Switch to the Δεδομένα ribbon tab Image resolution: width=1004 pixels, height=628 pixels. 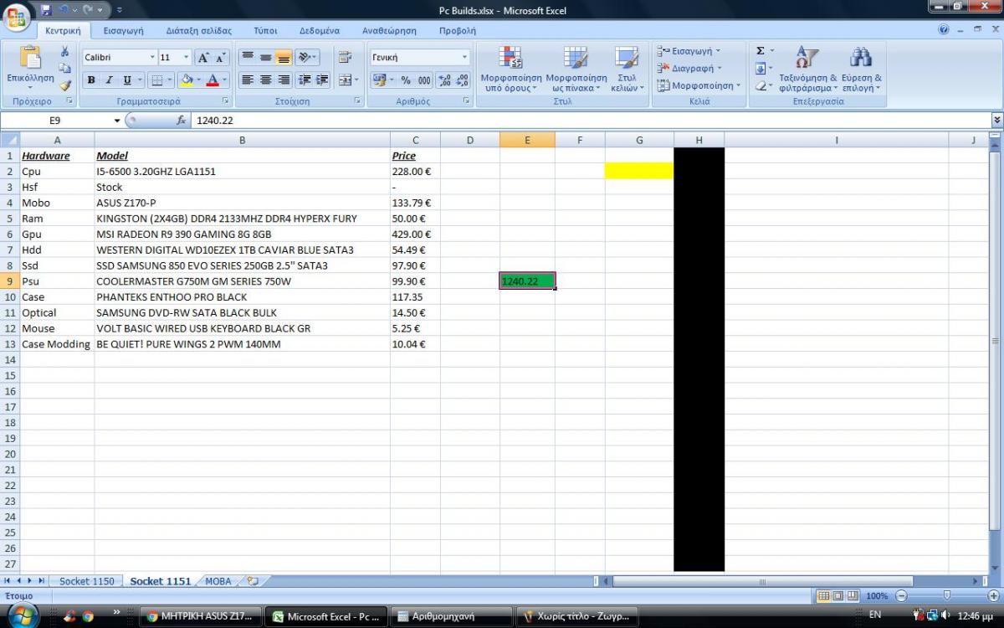point(319,30)
